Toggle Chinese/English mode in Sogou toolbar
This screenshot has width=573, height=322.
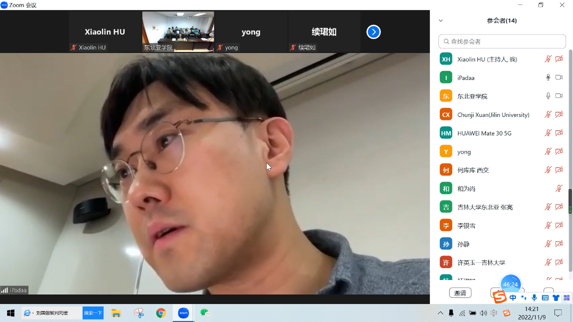click(x=513, y=298)
